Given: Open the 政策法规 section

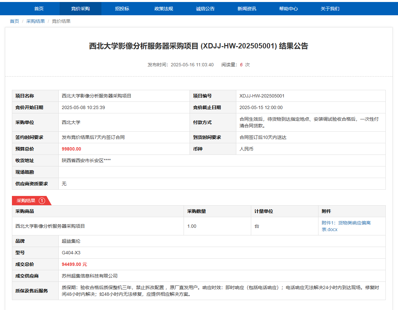Looking at the screenshot, I should point(164,9).
